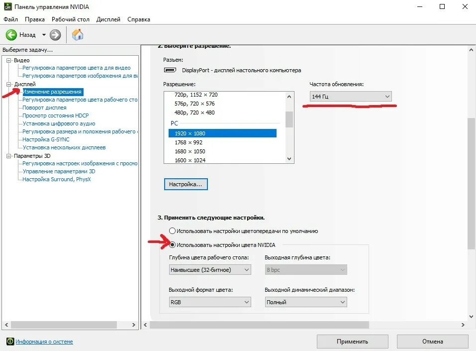
Task: Click the grey Forward arrow icon
Action: click(55, 35)
